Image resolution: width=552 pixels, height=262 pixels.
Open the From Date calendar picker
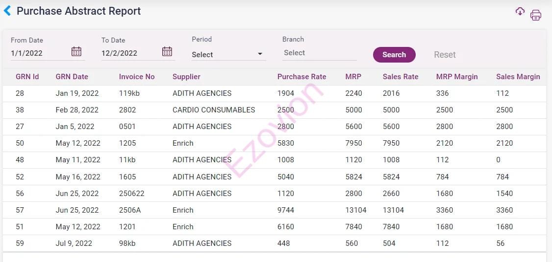tap(76, 51)
